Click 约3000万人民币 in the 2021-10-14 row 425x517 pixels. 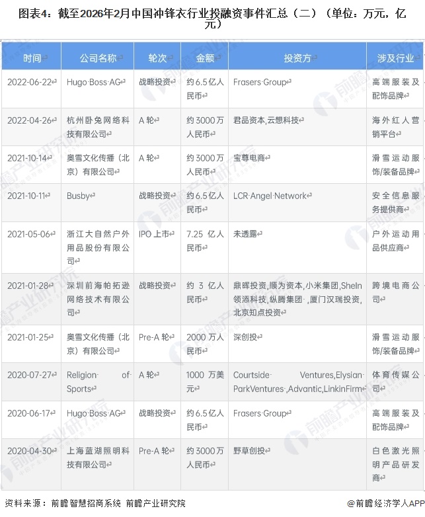click(205, 165)
